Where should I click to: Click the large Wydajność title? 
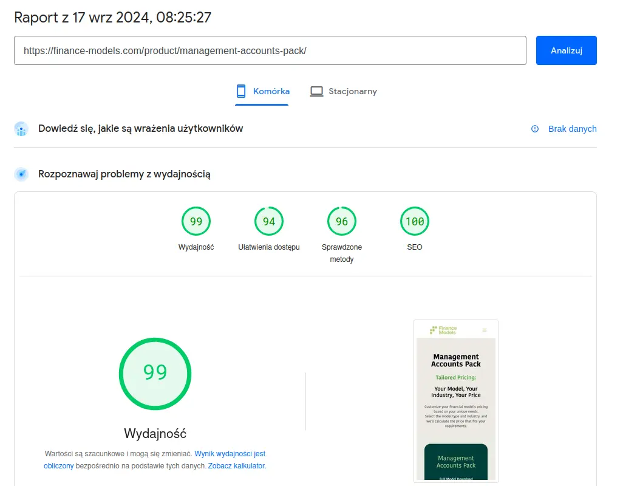coord(155,433)
